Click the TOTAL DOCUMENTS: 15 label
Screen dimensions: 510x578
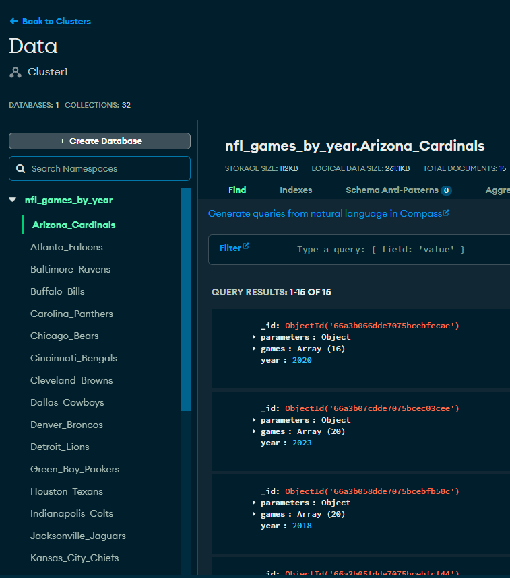(x=464, y=168)
